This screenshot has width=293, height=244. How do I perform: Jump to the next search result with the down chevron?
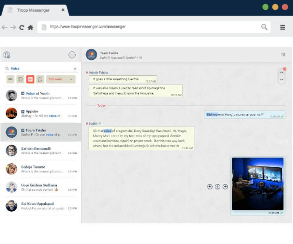coord(281,79)
